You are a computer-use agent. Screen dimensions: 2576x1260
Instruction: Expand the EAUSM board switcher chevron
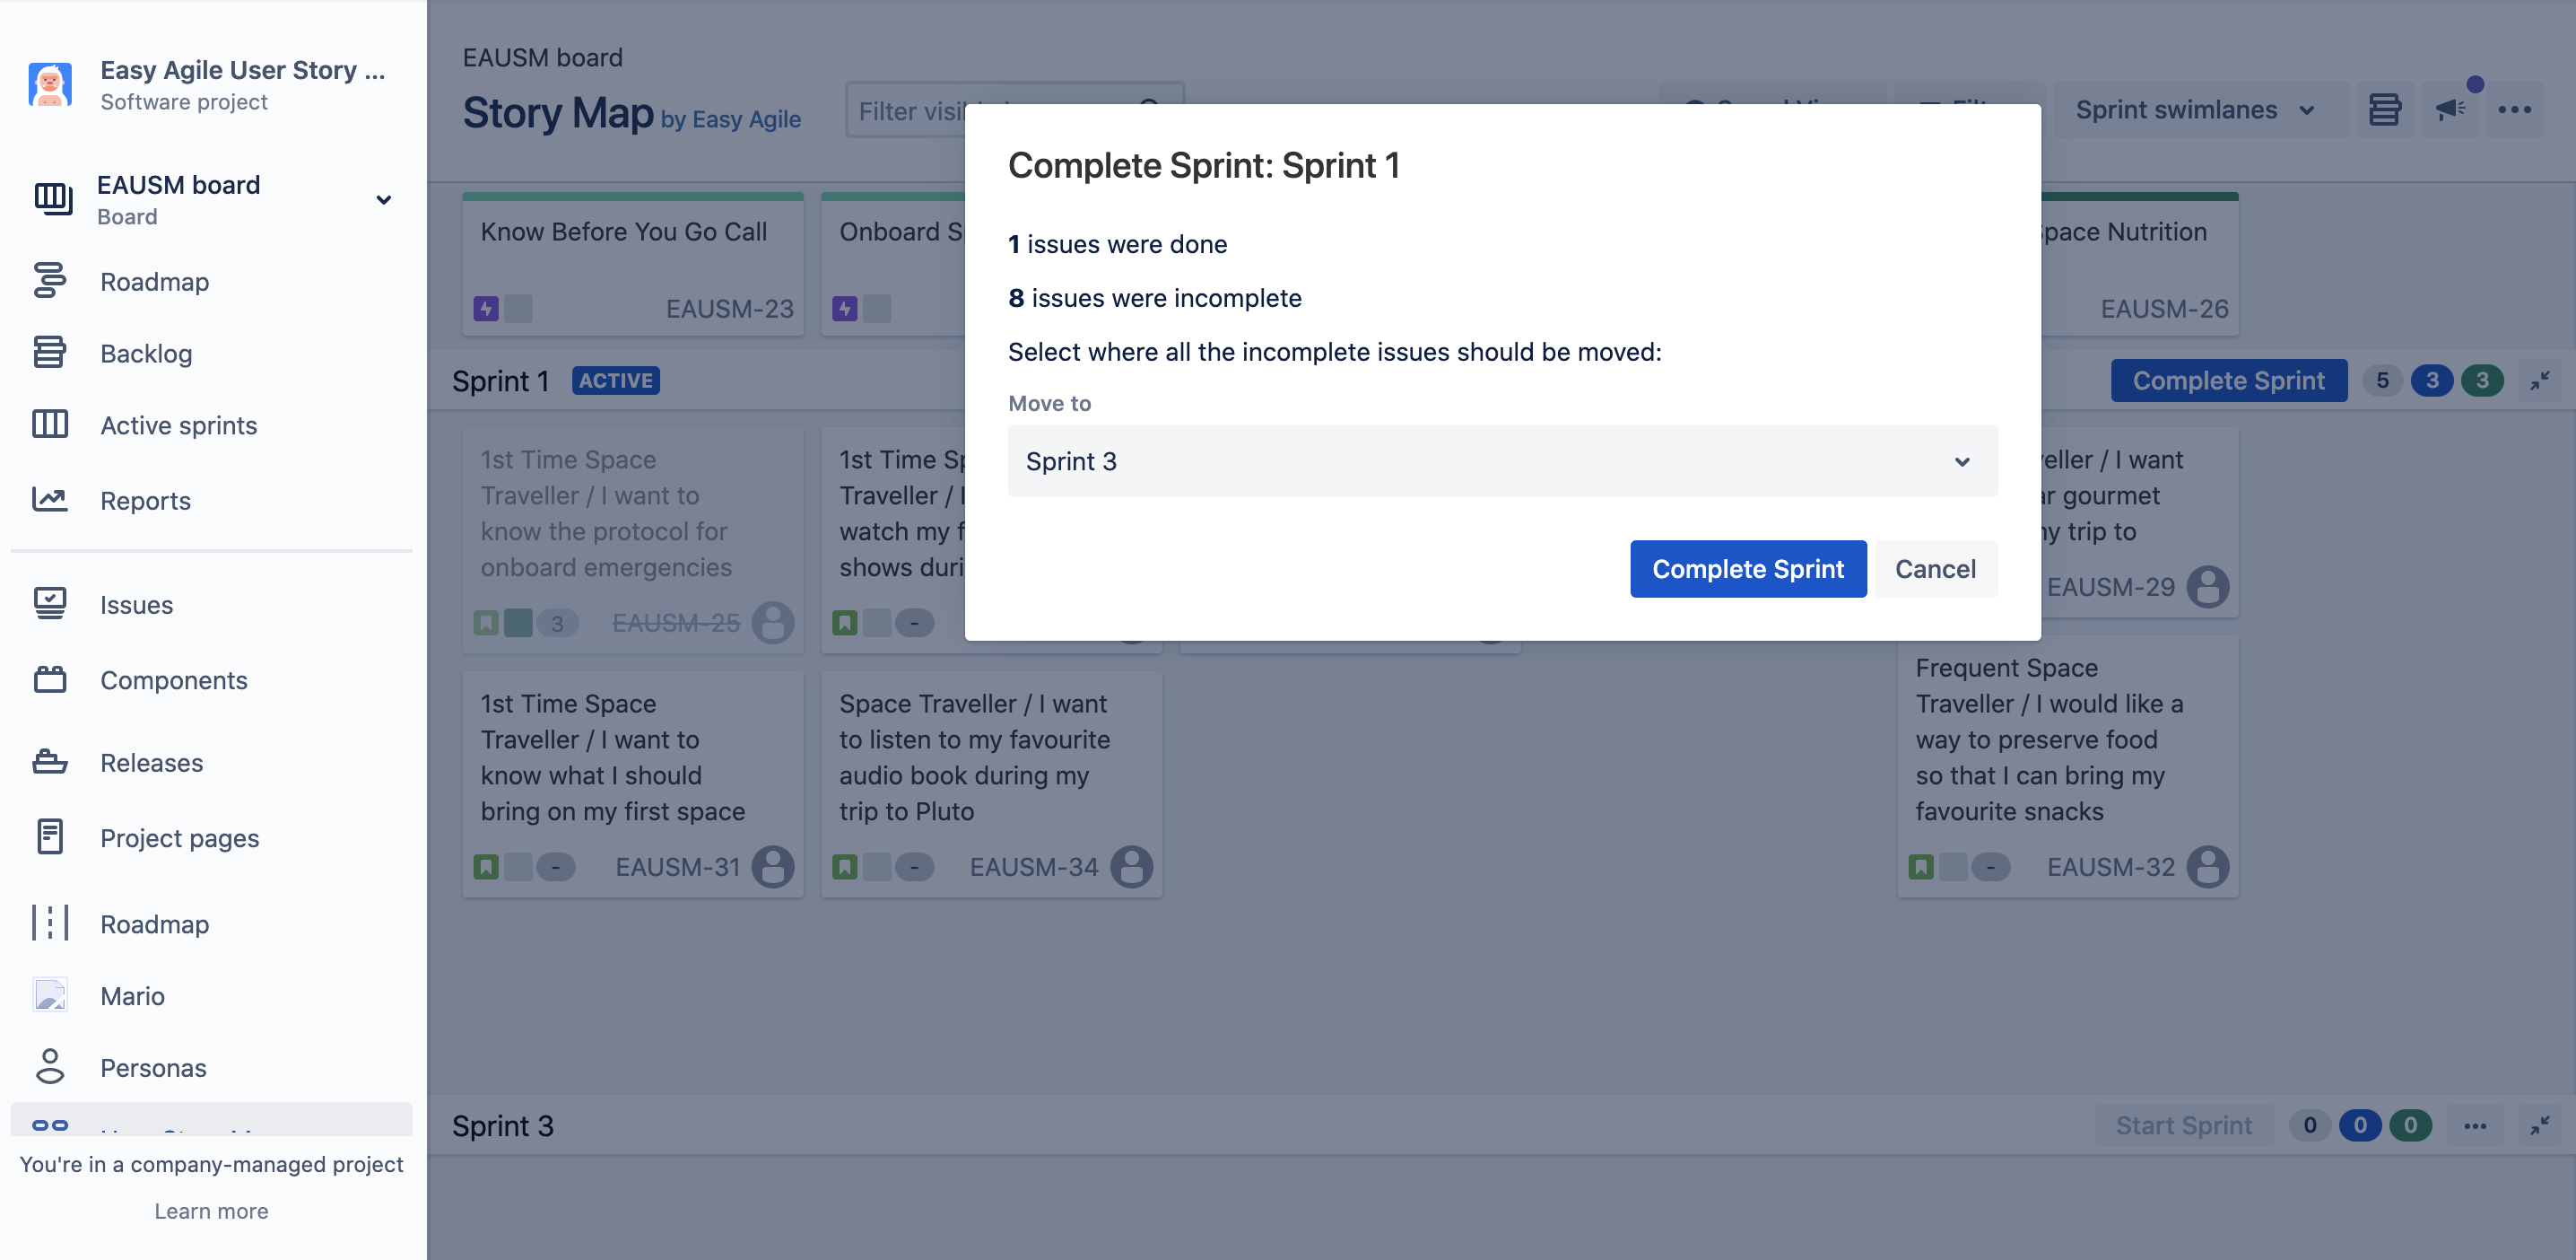point(383,199)
